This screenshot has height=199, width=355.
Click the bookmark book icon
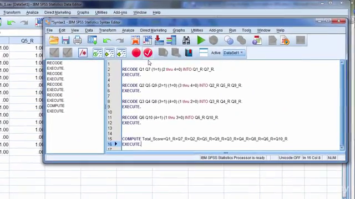click(189, 53)
